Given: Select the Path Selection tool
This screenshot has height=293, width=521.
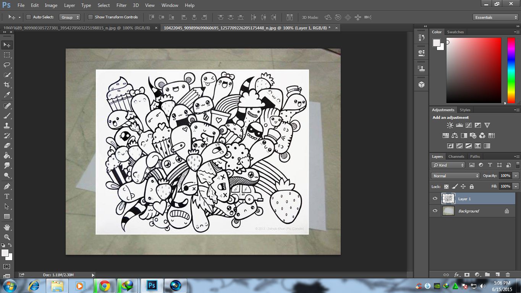Looking at the screenshot, I should pos(7,206).
